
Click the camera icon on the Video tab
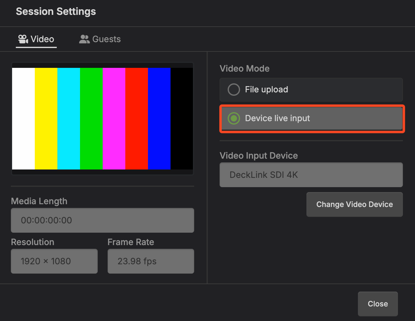(23, 39)
